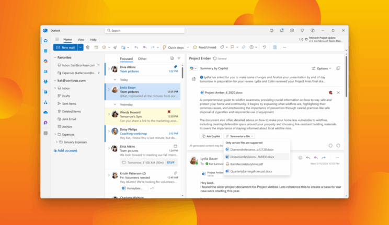Open the More apps grid in sidebar
This screenshot has height=225, width=389.
[45, 133]
